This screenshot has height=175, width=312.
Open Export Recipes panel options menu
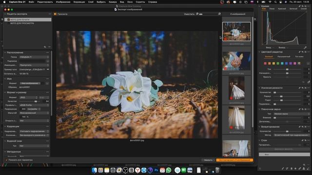[x=50, y=14]
